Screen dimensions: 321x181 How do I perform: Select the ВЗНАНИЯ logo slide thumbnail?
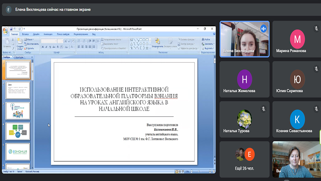[x=18, y=151]
